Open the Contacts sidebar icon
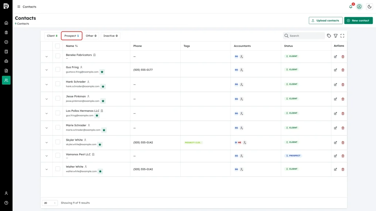 [6, 80]
